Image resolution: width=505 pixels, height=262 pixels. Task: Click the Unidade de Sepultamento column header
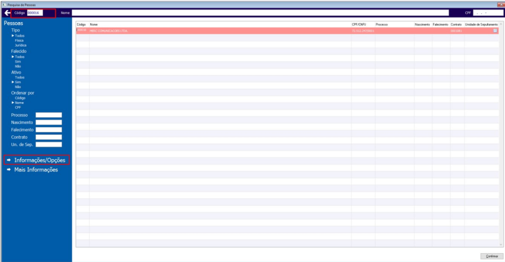[482, 25]
